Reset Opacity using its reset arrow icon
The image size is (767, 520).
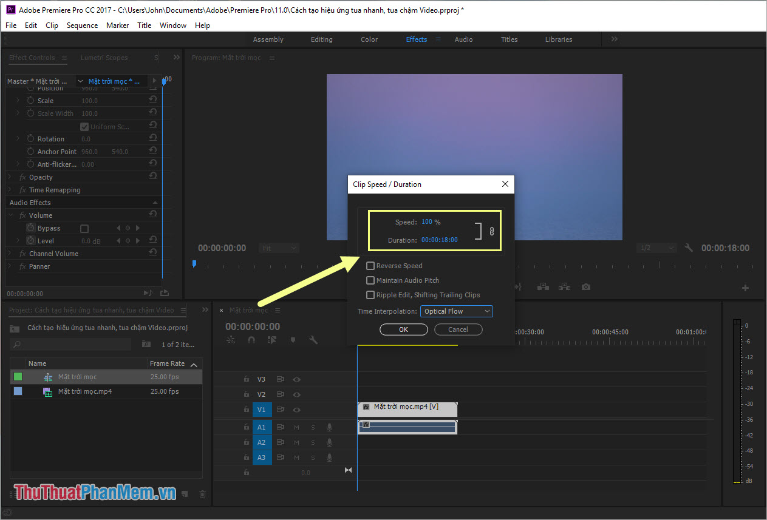152,177
